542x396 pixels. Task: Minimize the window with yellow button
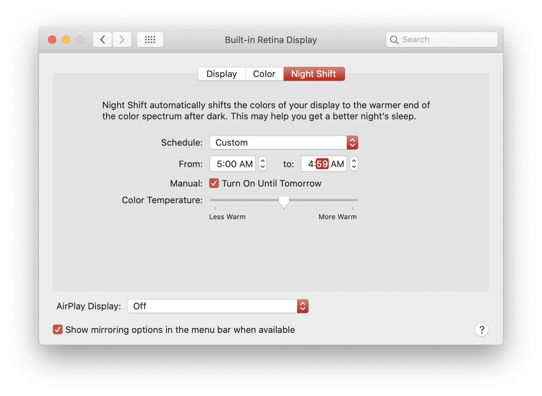point(66,40)
